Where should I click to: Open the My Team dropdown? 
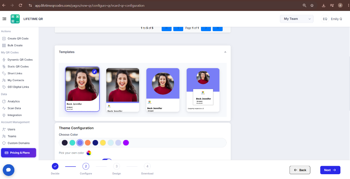tap(297, 19)
